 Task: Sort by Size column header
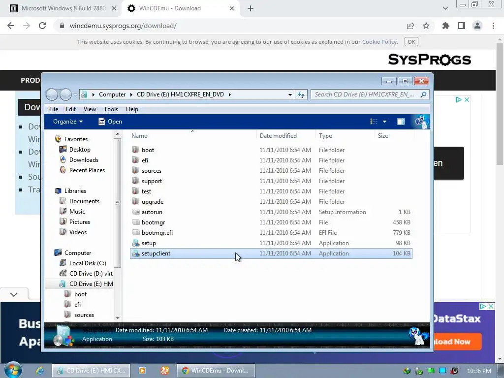click(394, 136)
